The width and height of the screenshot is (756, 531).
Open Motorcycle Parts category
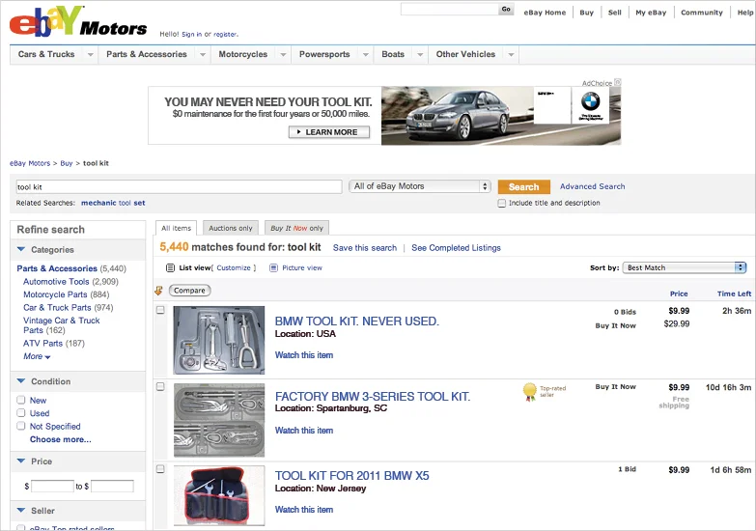pos(55,294)
